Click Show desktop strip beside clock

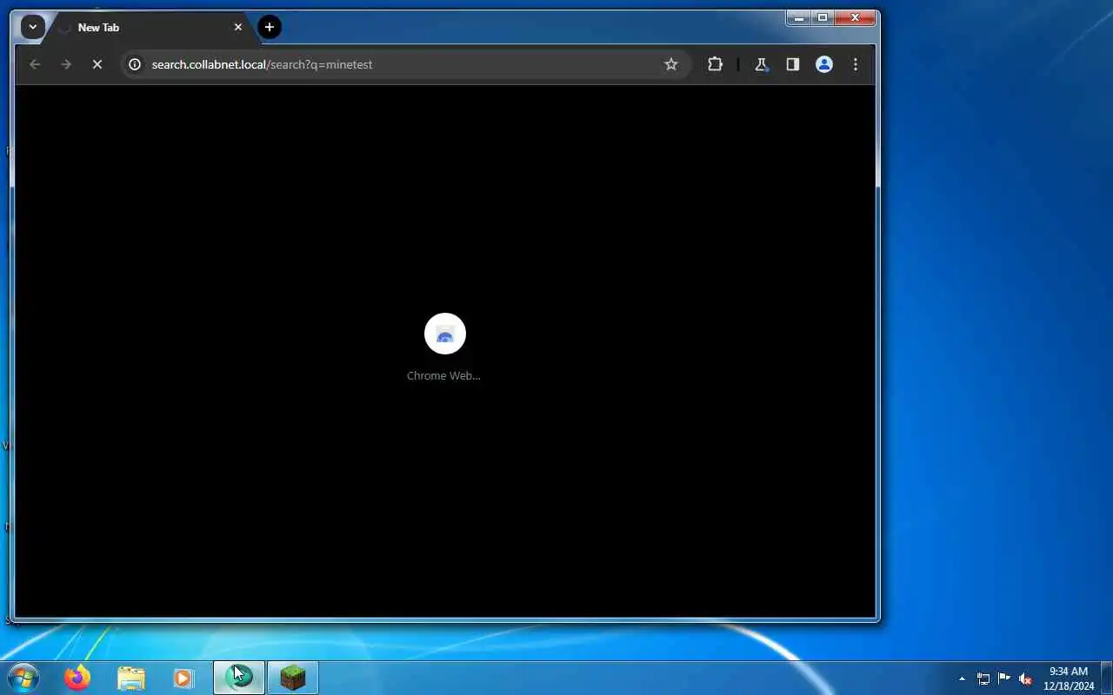coord(1107,678)
